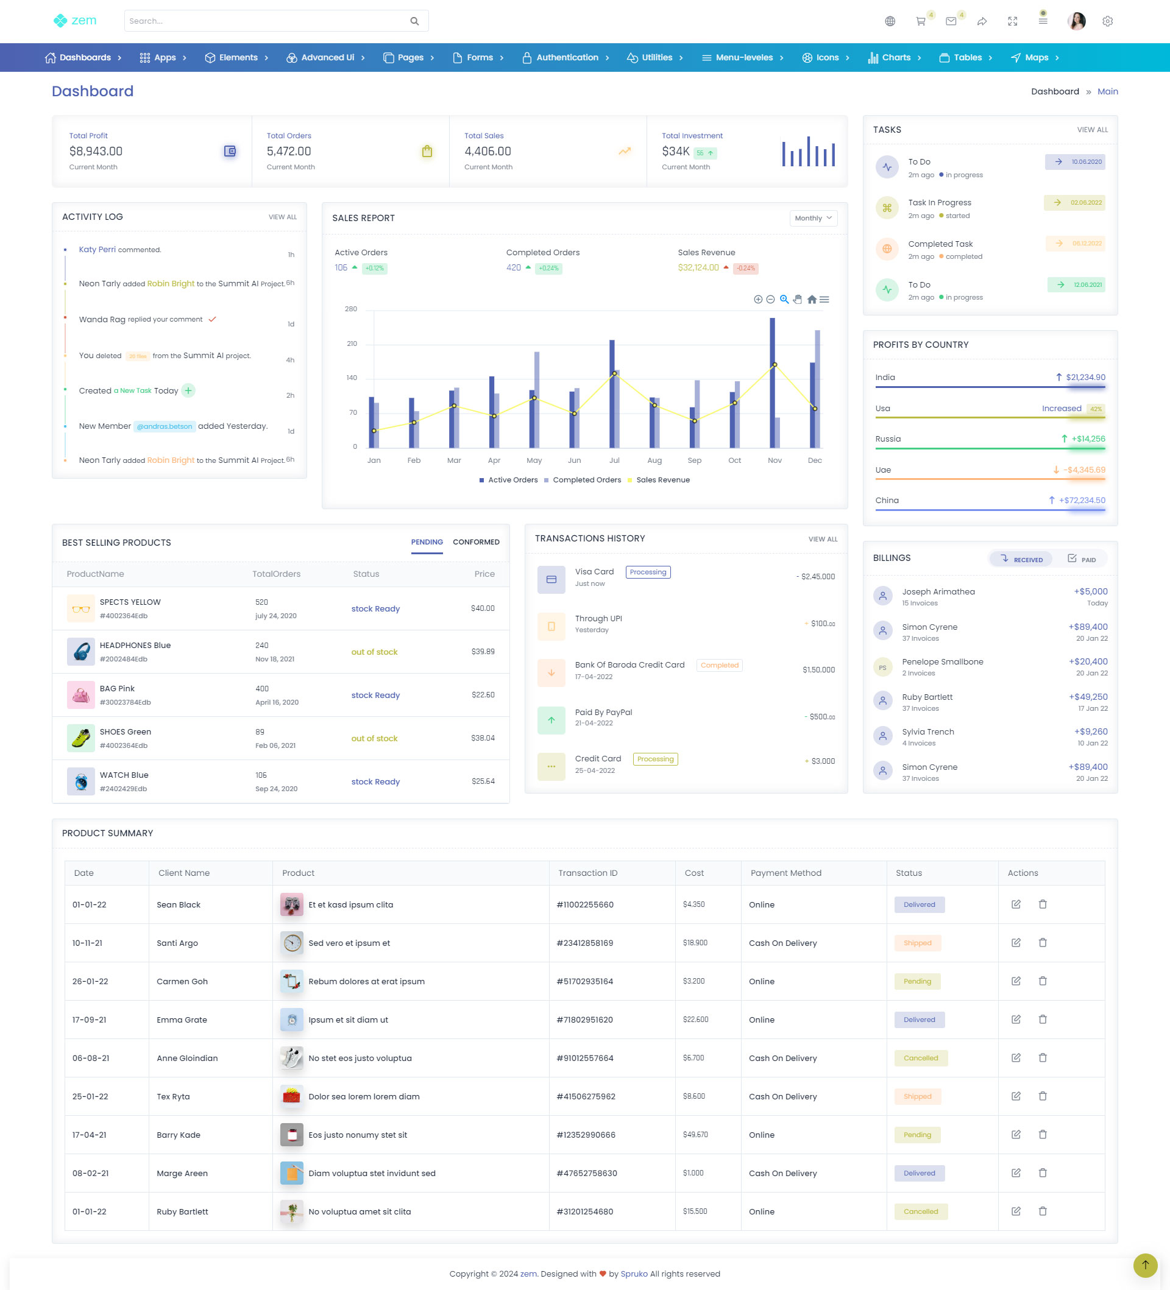
Task: Open the Monthly dropdown in Sales Report
Action: pyautogui.click(x=813, y=218)
